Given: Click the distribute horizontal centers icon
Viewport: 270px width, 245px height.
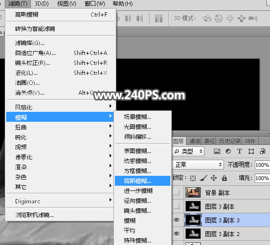Looking at the screenshot, I should [128, 18].
